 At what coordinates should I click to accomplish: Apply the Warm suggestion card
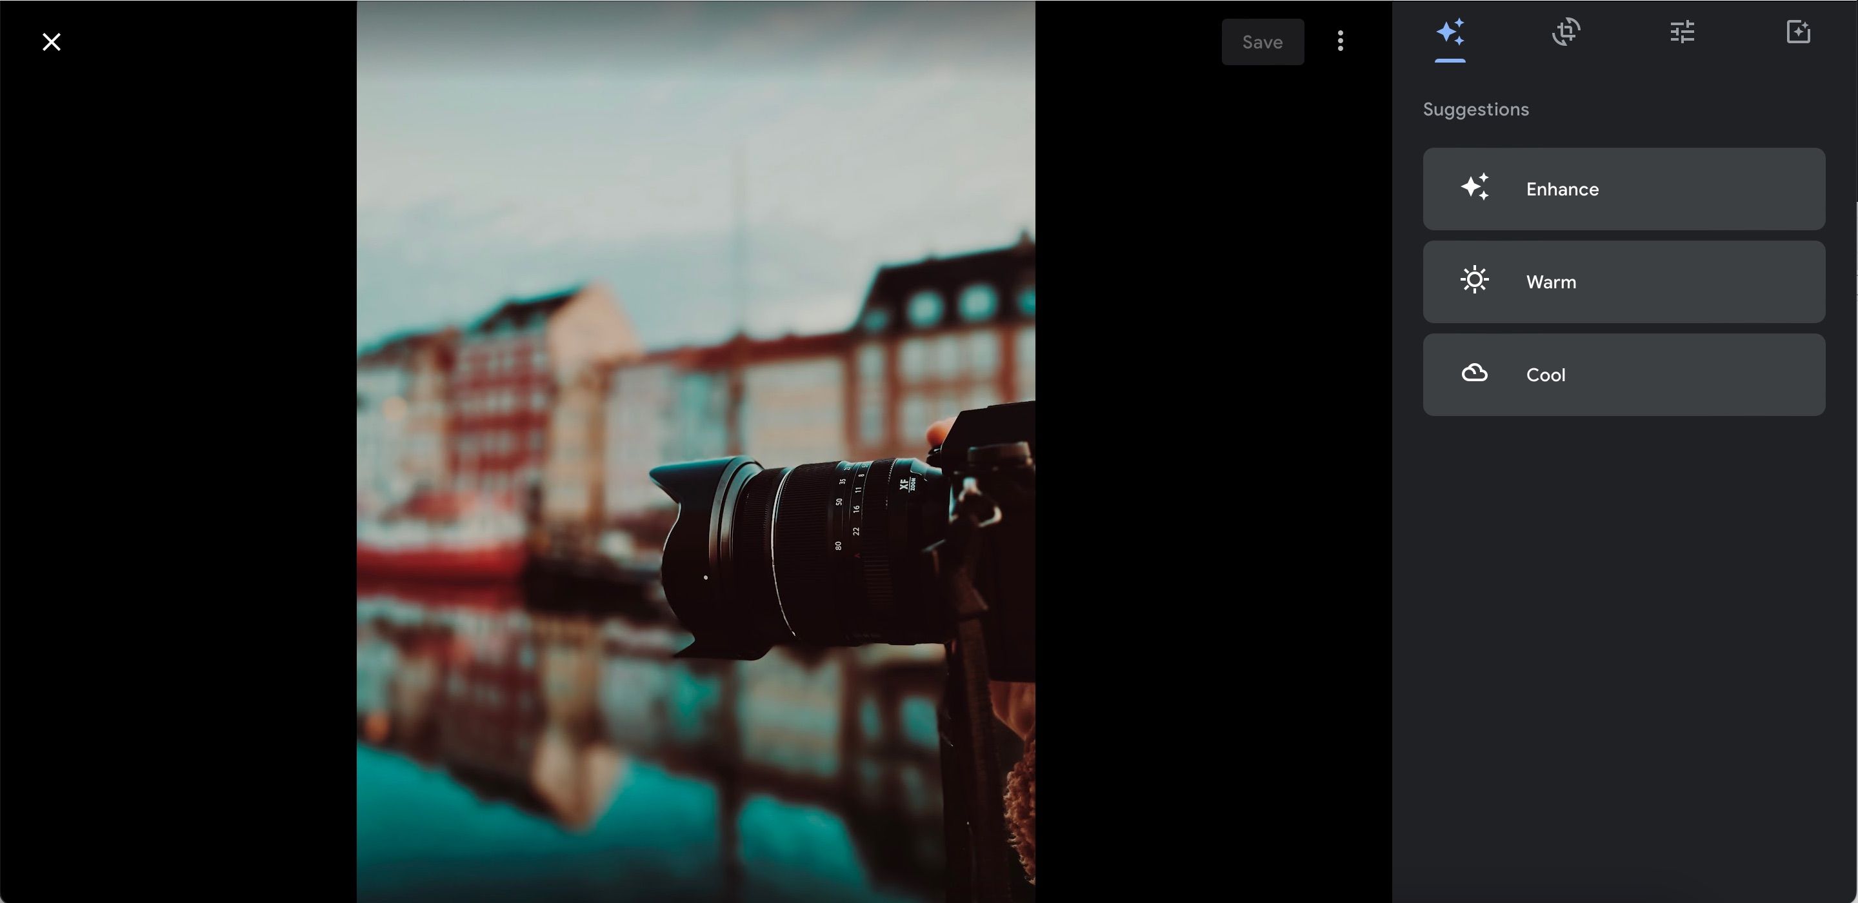(x=1623, y=281)
